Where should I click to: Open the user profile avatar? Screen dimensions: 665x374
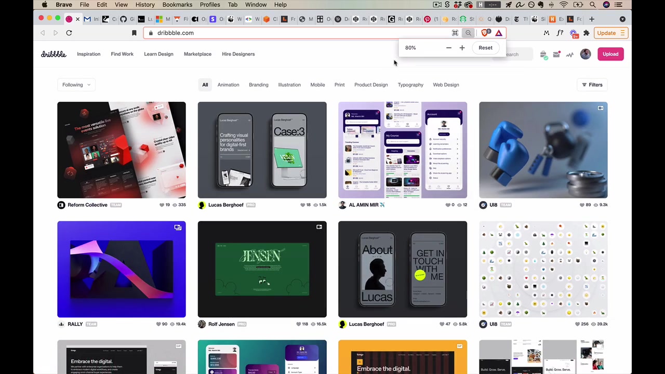coord(586,54)
